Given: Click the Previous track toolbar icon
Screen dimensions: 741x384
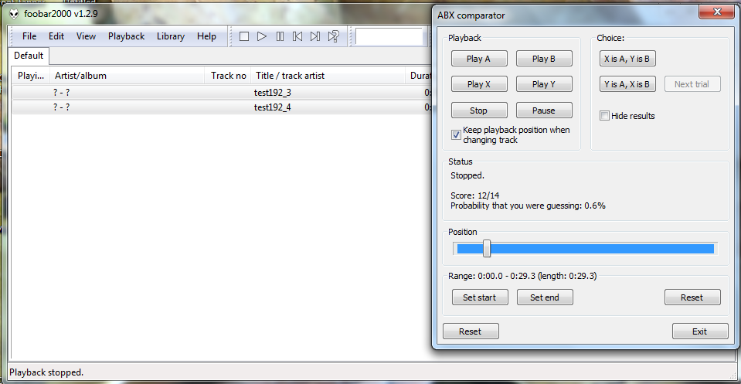Looking at the screenshot, I should coord(297,36).
